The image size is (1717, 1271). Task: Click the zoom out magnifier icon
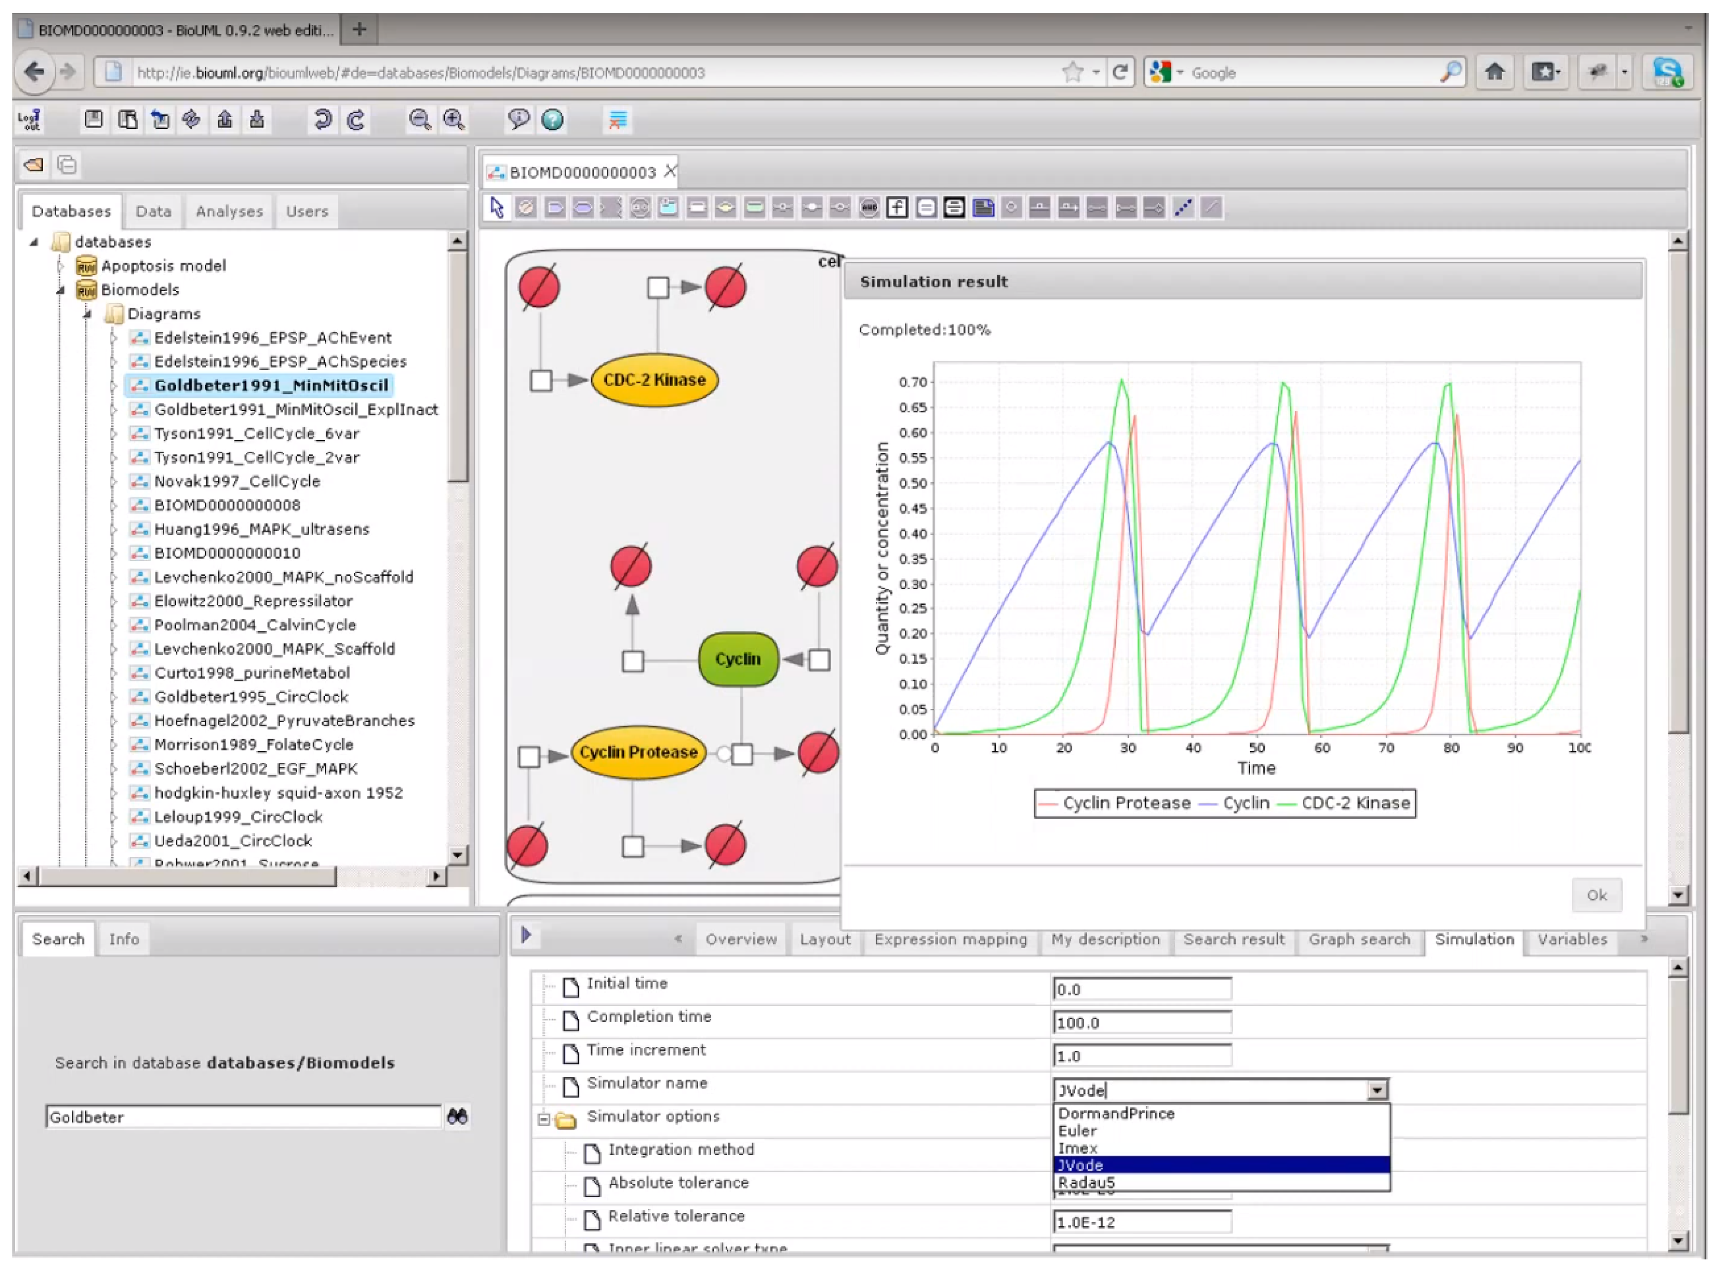[x=419, y=119]
